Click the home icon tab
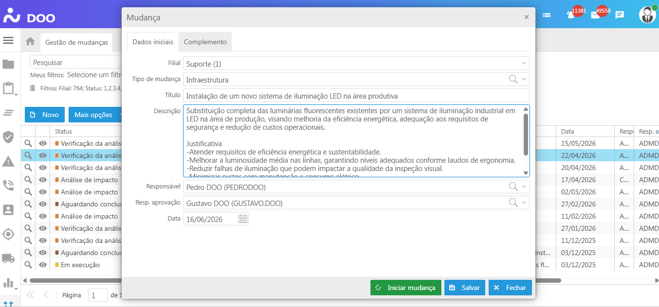659x307 pixels. click(x=30, y=42)
